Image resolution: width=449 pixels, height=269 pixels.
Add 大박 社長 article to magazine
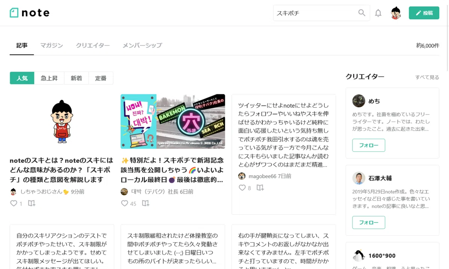click(146, 204)
